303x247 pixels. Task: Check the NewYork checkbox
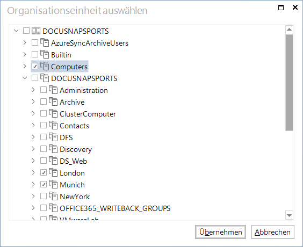[44, 196]
